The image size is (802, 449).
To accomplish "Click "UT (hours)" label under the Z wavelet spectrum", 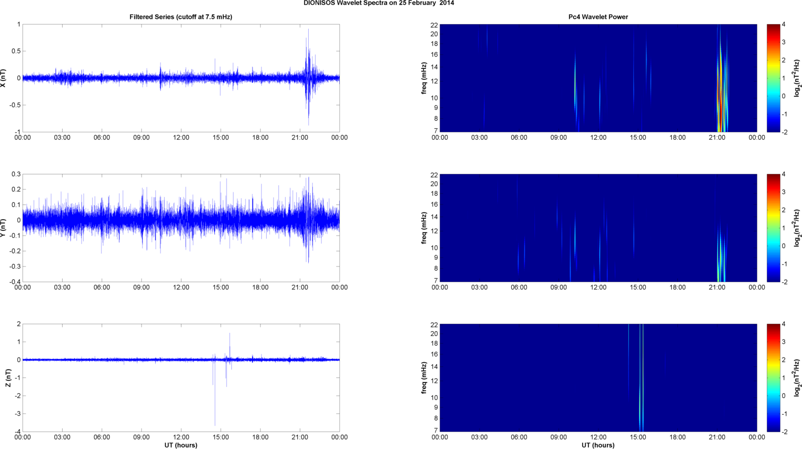I will pyautogui.click(x=598, y=445).
